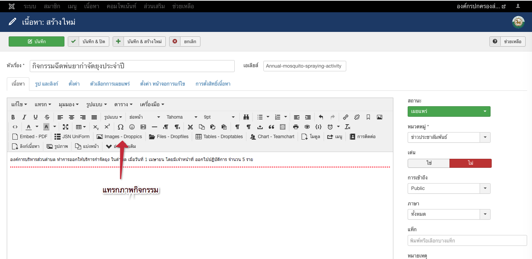Click the ยกเลิก cancel button

pyautogui.click(x=185, y=41)
